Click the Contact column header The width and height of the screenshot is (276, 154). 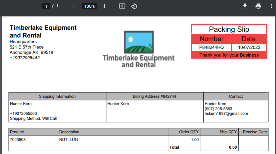tap(236, 96)
